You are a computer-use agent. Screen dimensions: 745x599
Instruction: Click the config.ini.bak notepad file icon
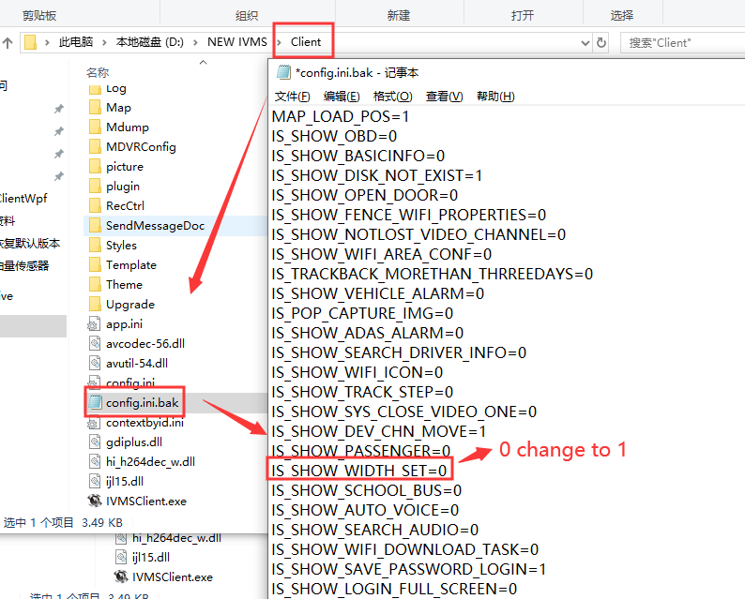[95, 402]
